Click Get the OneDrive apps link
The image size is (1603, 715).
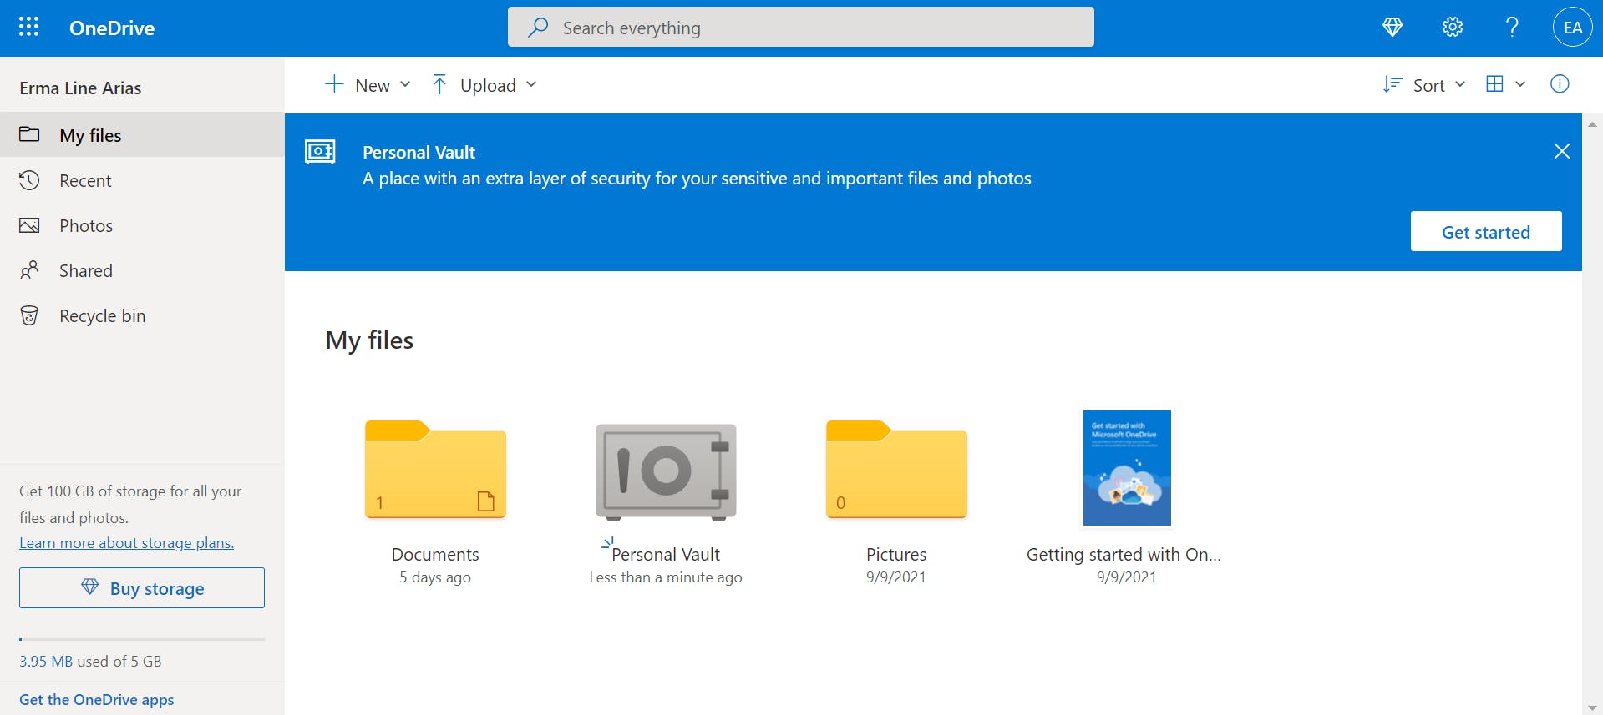coord(97,700)
